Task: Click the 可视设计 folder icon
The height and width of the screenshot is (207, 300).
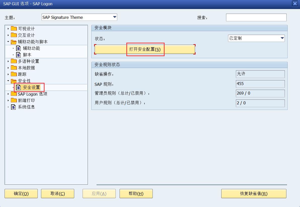Action: click(x=14, y=29)
